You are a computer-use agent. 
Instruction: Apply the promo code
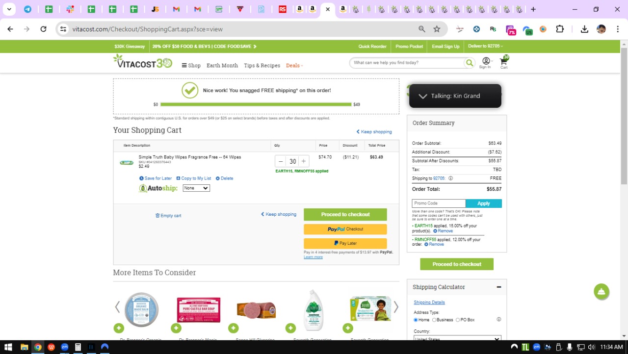coord(484,203)
